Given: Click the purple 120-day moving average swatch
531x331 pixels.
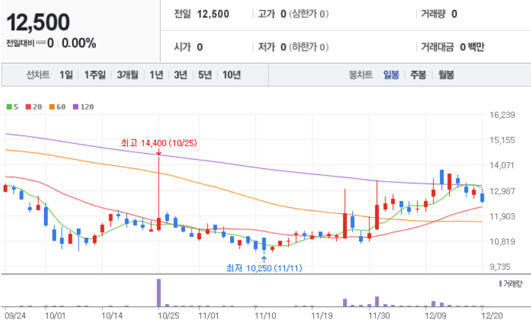Looking at the screenshot, I should (76, 107).
